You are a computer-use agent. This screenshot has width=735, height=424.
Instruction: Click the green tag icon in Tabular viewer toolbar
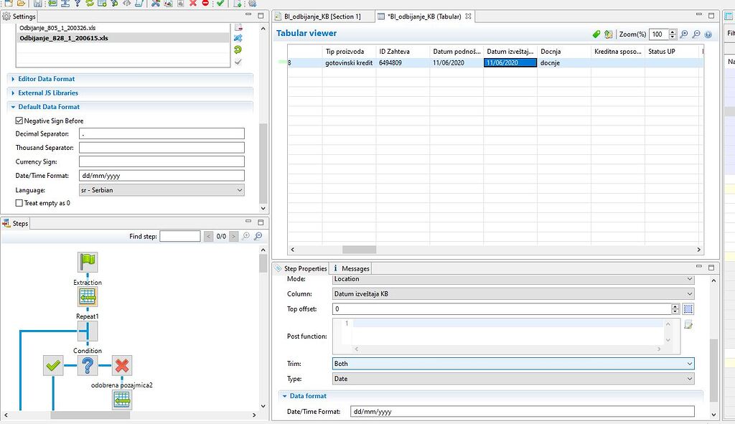(x=596, y=34)
